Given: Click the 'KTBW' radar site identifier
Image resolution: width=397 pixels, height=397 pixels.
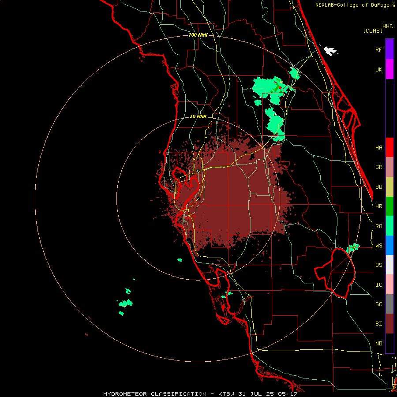Looking at the screenshot, I should pyautogui.click(x=226, y=394).
